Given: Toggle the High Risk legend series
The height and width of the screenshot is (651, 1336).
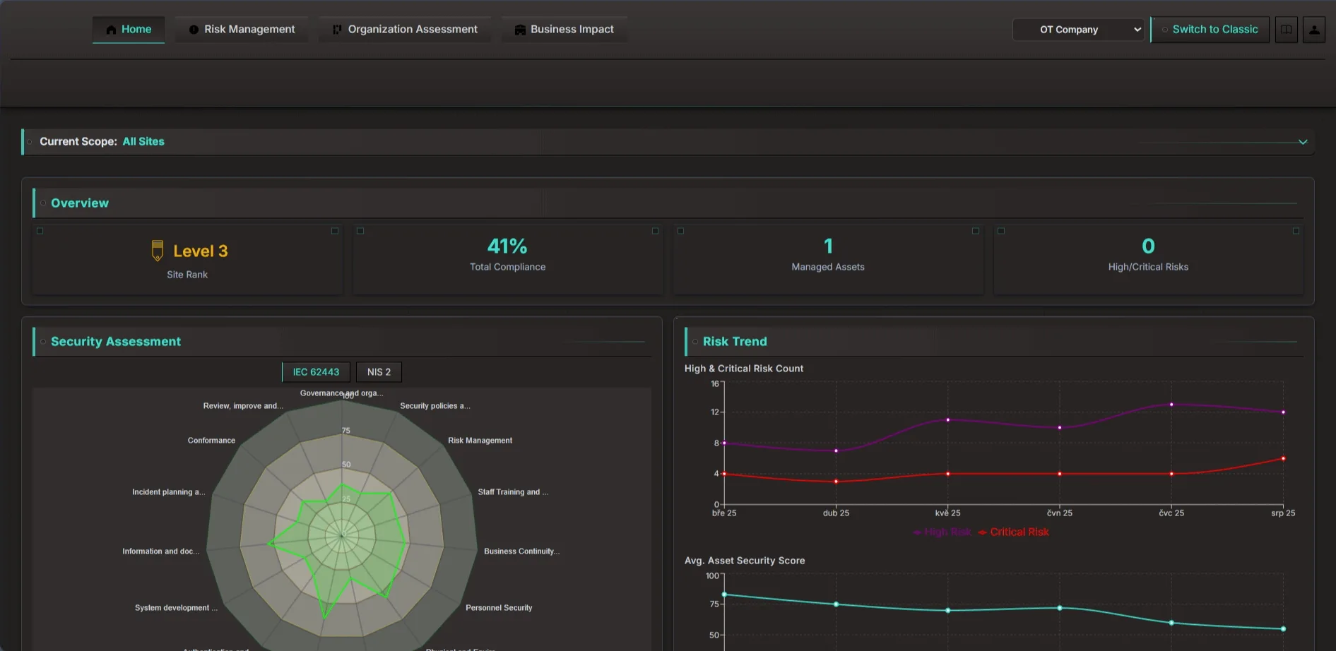Looking at the screenshot, I should tap(942, 532).
